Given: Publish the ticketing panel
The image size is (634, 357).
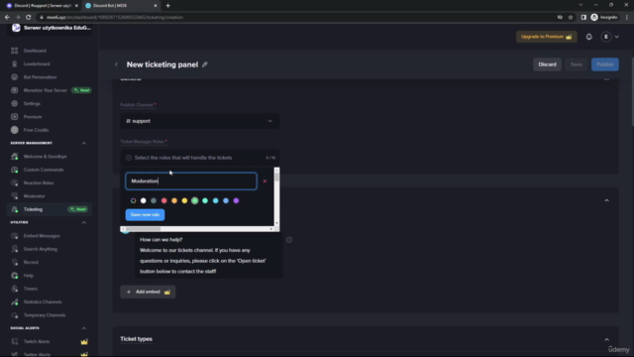Looking at the screenshot, I should tap(605, 64).
